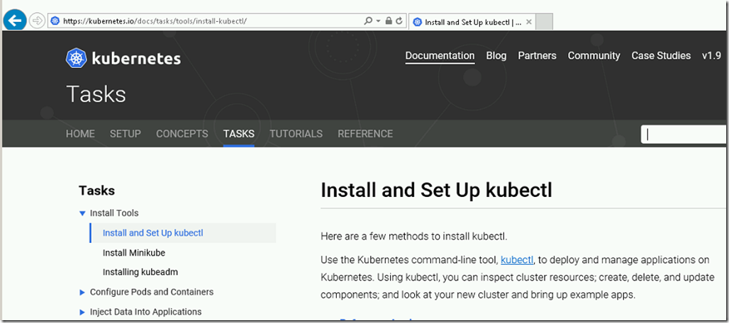Select 'Install Minikube' sidebar item
The height and width of the screenshot is (323, 729).
(x=134, y=253)
